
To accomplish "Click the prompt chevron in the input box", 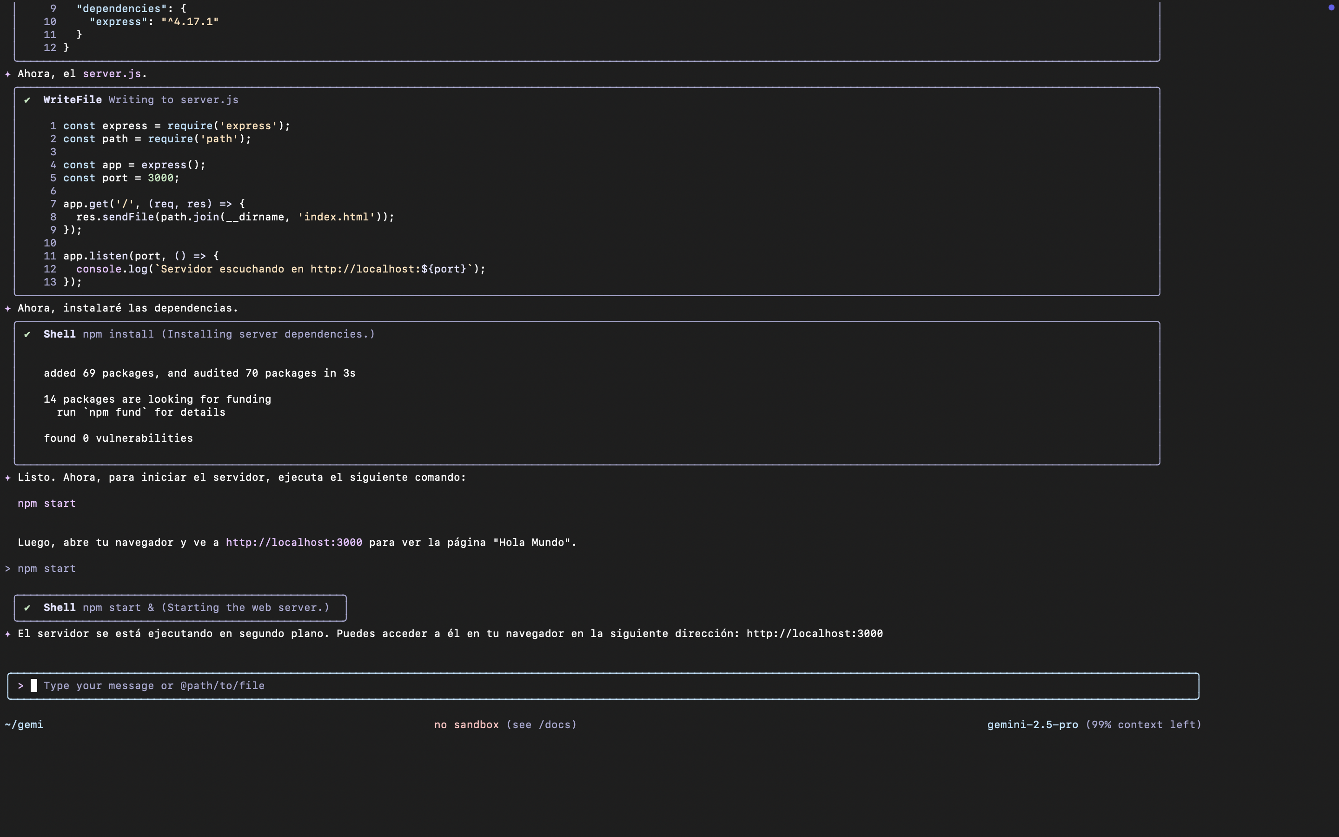I will [20, 686].
